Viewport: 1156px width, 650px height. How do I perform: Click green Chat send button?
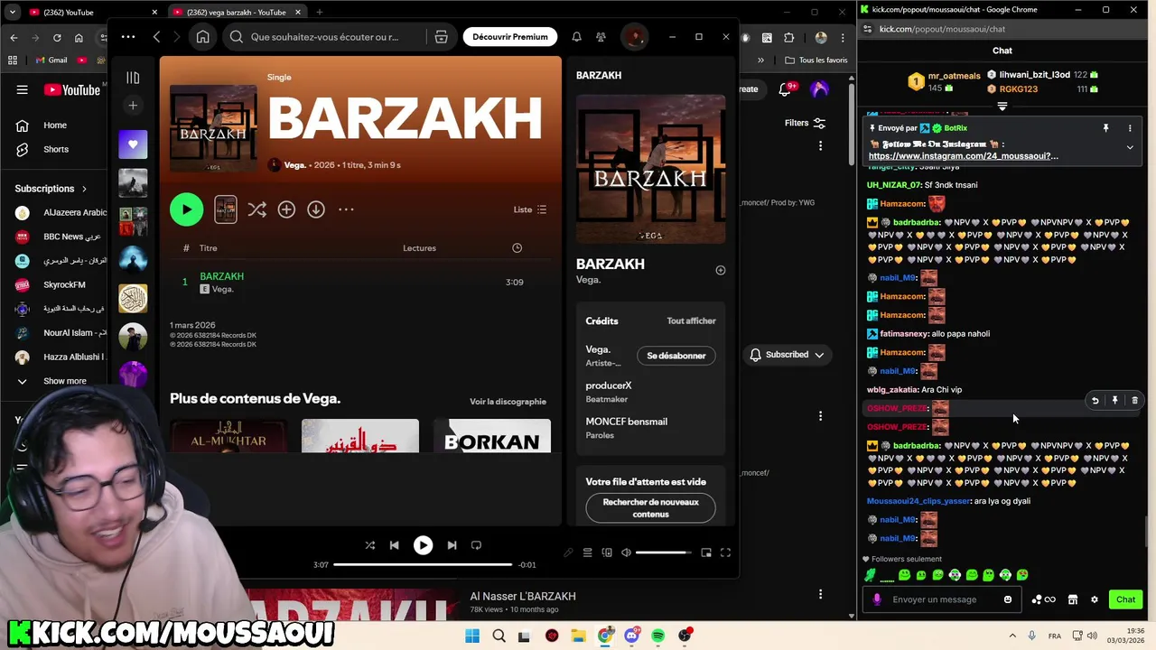[1125, 599]
